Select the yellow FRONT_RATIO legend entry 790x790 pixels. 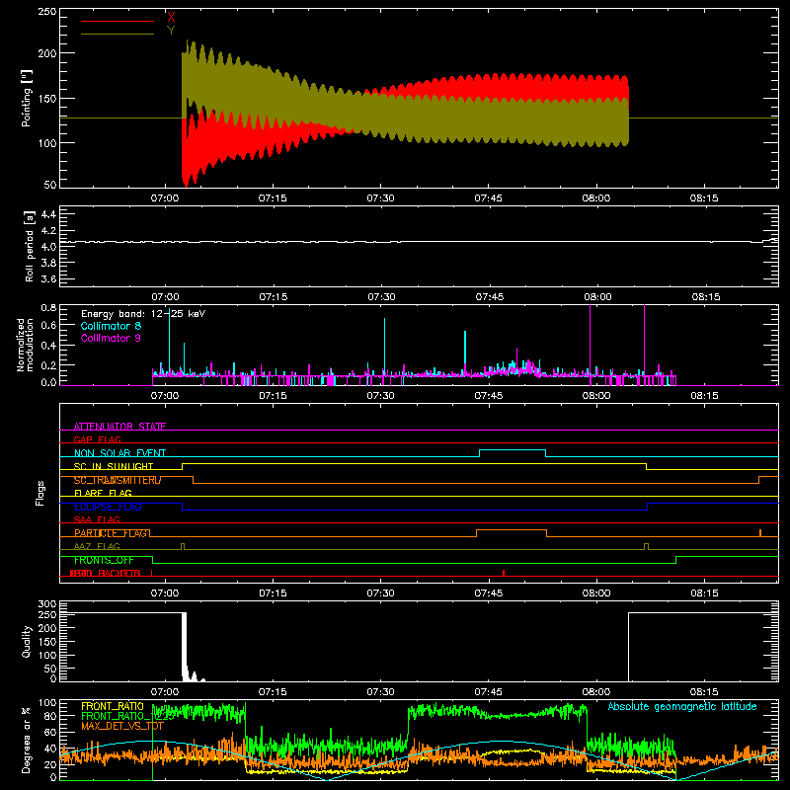[113, 706]
